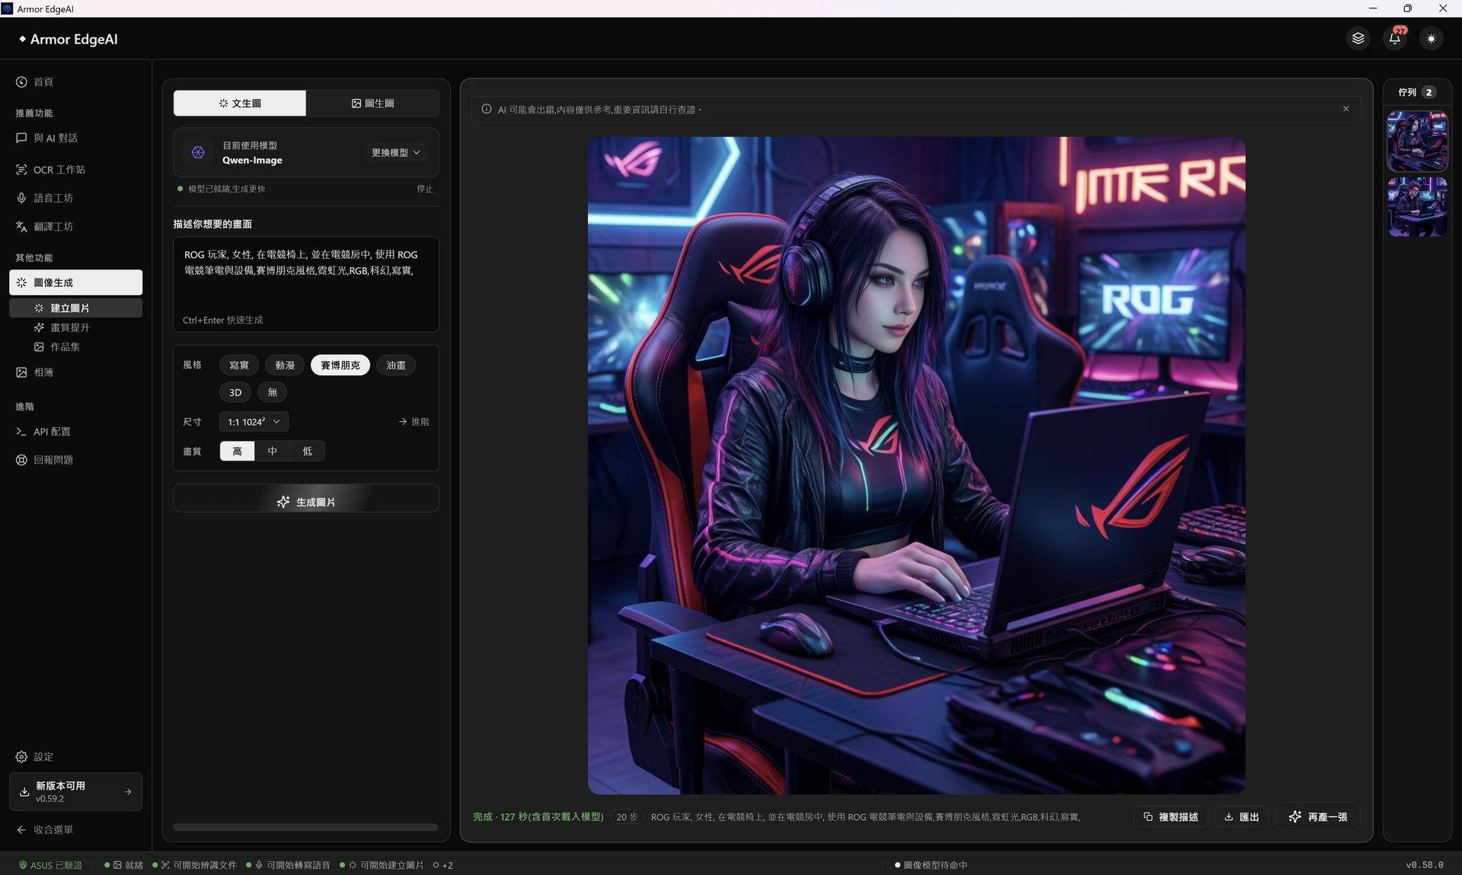The image size is (1462, 875).
Task: Click 完成 · 127 秒 completion status text
Action: [x=538, y=817]
